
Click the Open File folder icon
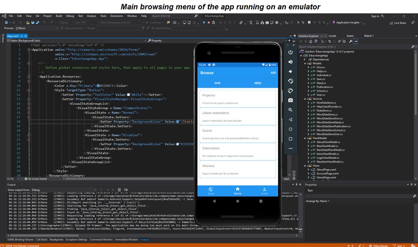click(x=27, y=23)
